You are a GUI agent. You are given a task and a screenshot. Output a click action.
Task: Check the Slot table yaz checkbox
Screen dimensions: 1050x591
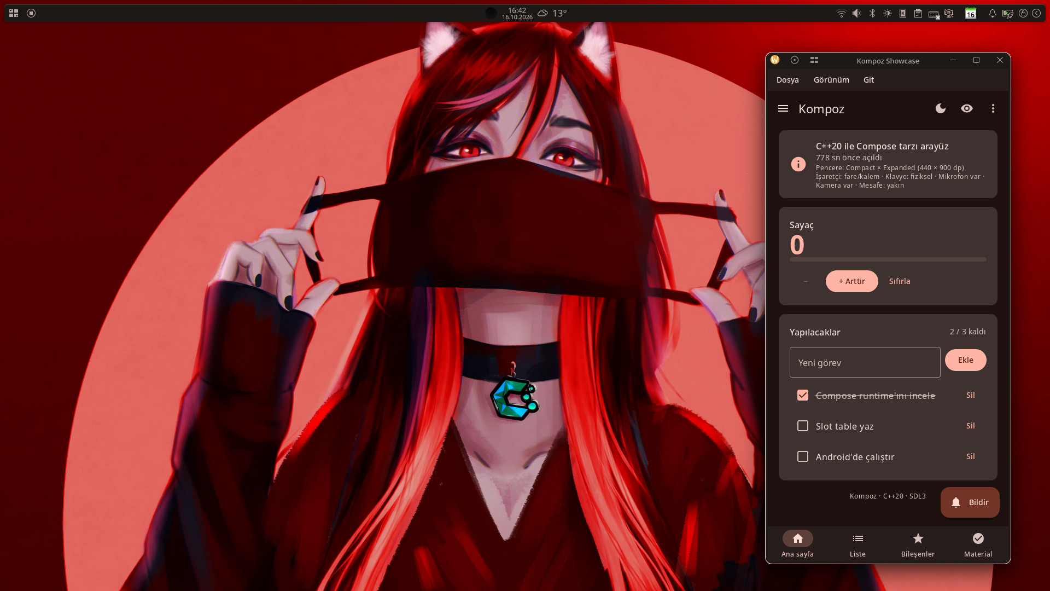click(x=803, y=426)
